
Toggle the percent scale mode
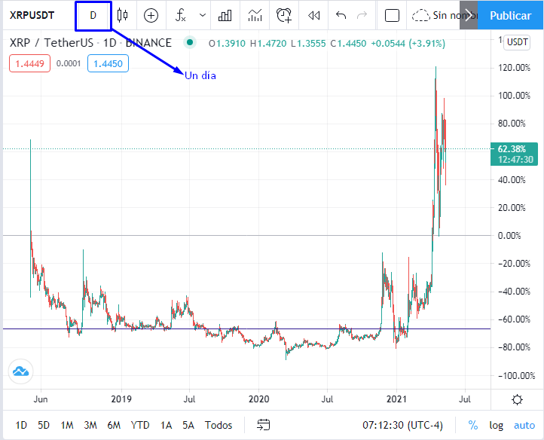pyautogui.click(x=473, y=425)
